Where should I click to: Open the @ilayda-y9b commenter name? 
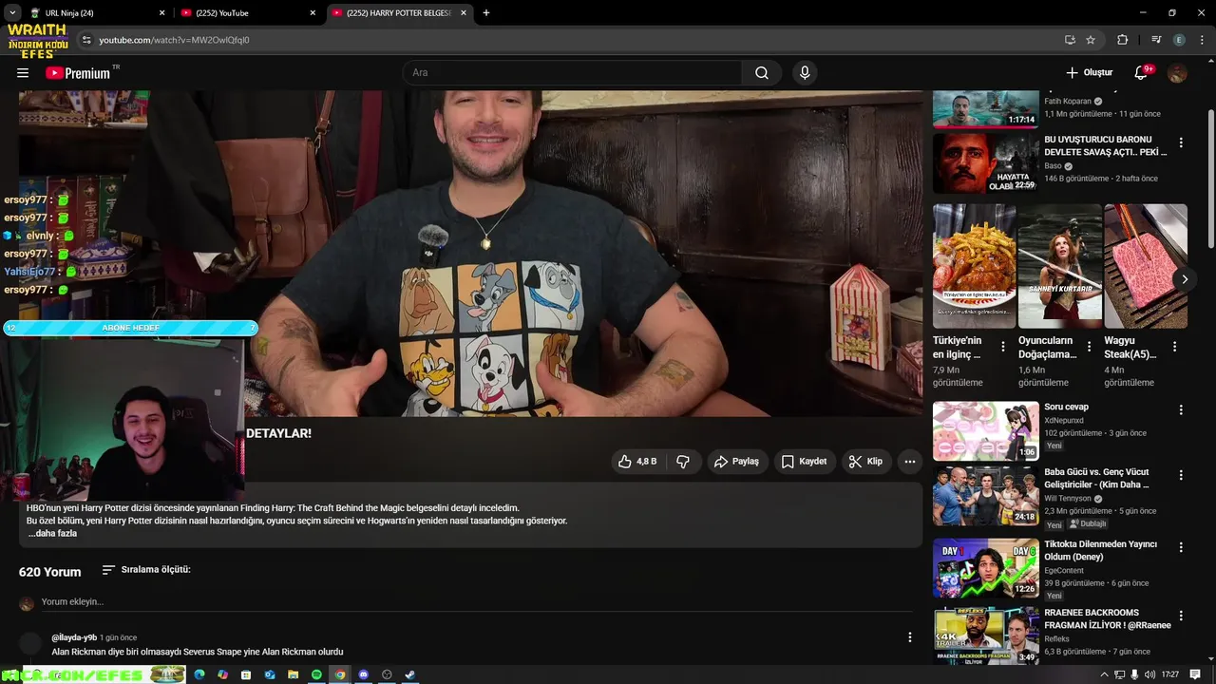coord(74,637)
